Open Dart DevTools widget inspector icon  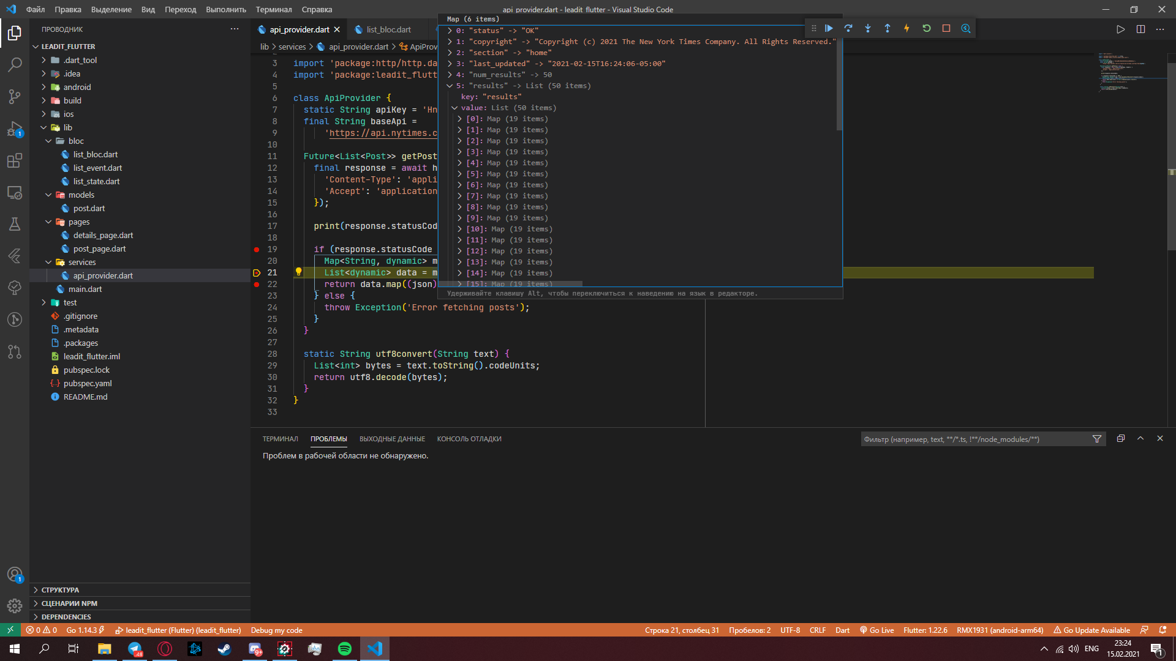[966, 28]
